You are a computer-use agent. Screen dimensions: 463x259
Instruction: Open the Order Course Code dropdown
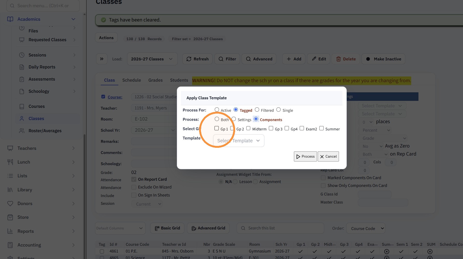coord(366,228)
